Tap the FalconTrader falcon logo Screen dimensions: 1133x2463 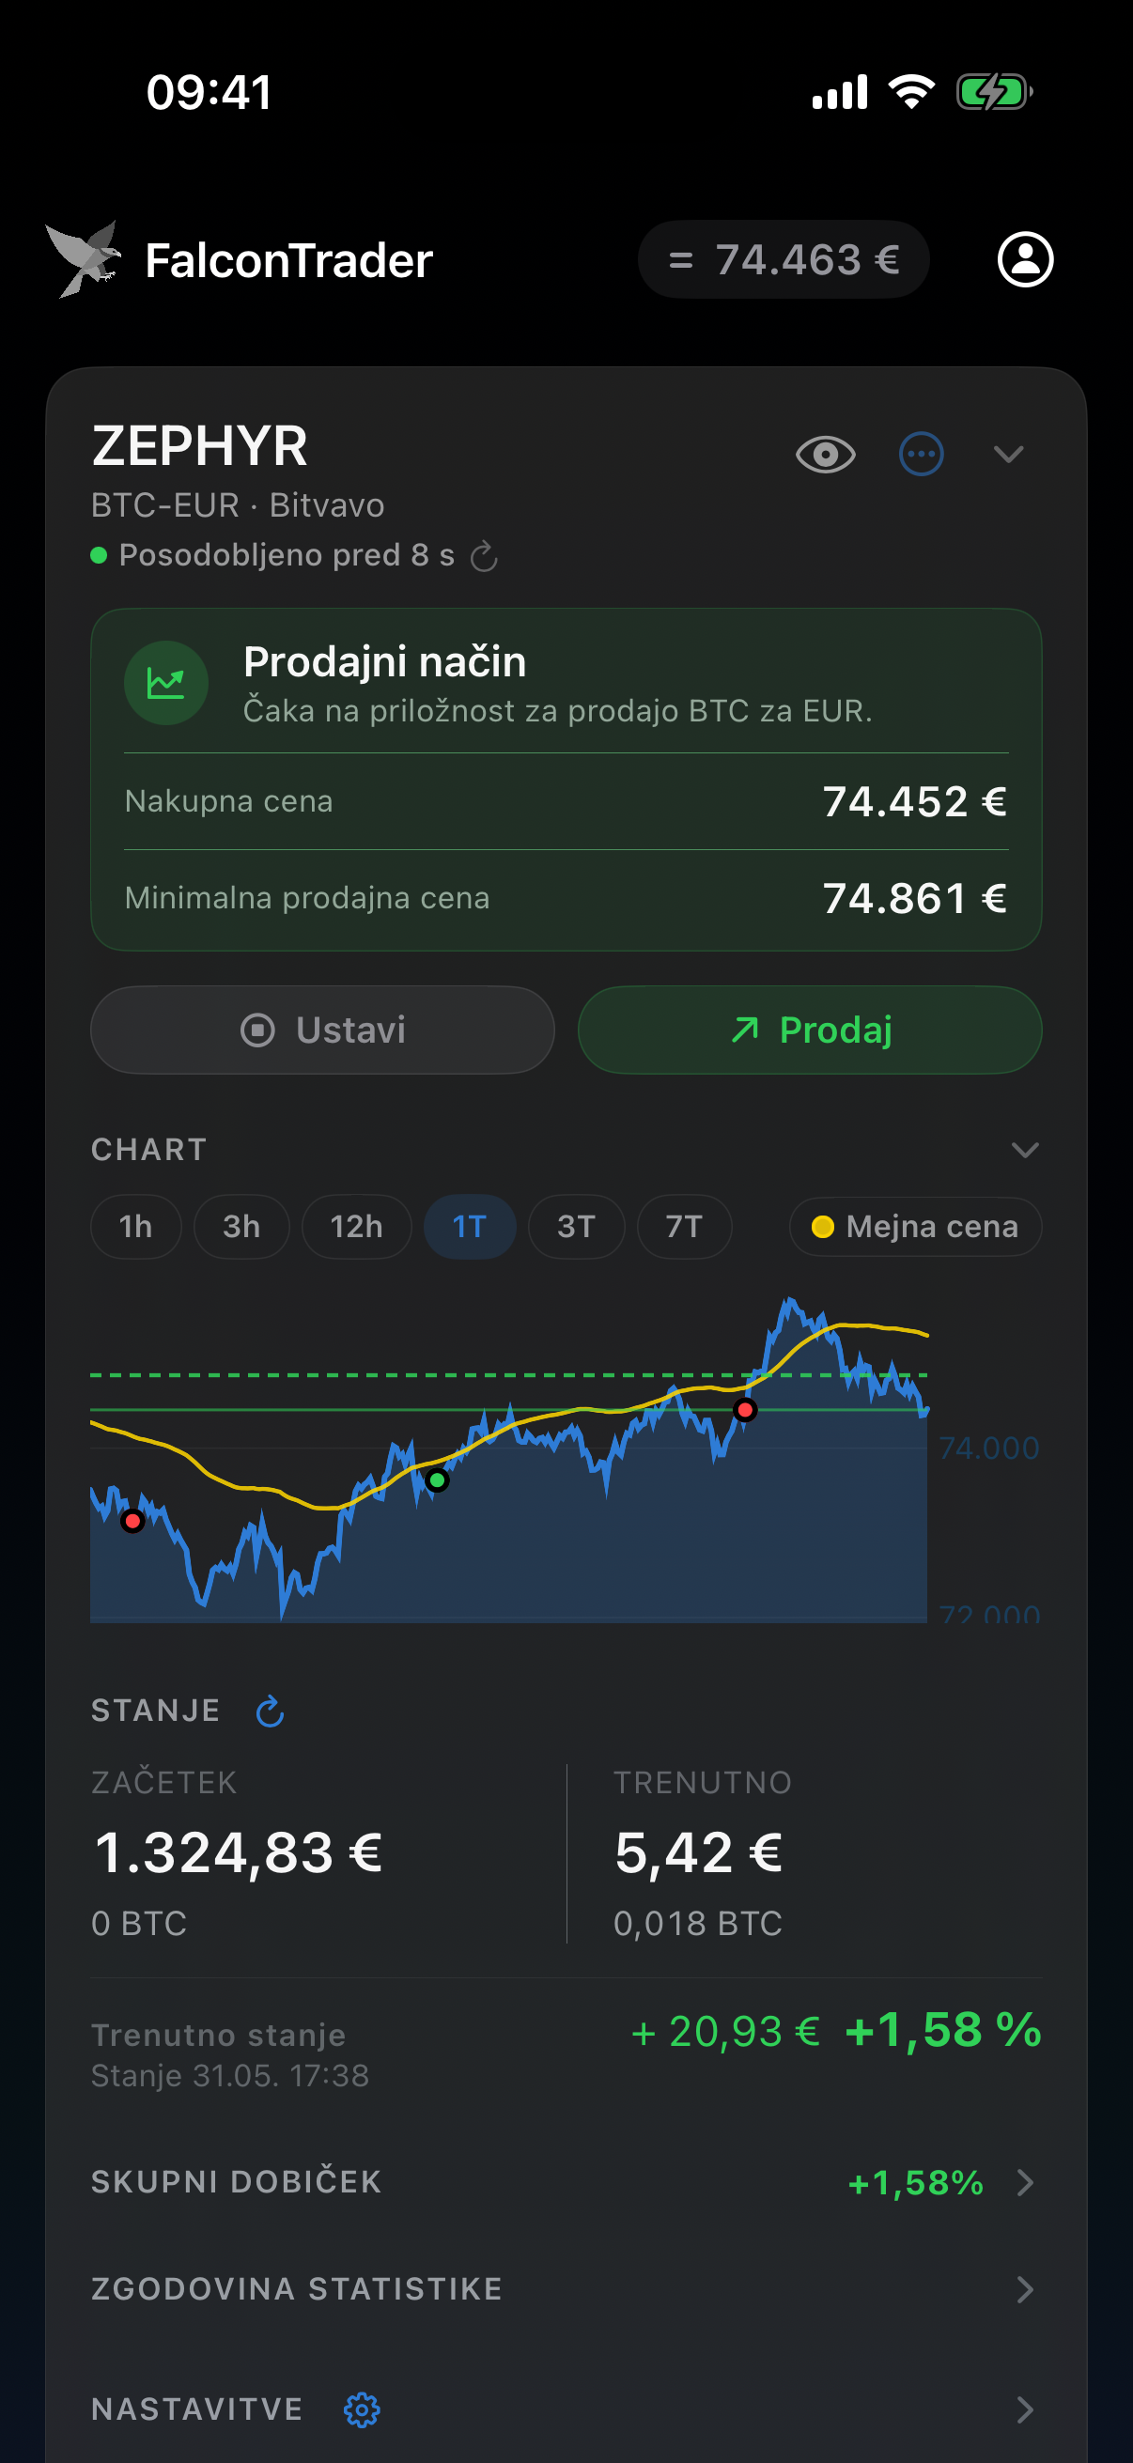click(85, 259)
